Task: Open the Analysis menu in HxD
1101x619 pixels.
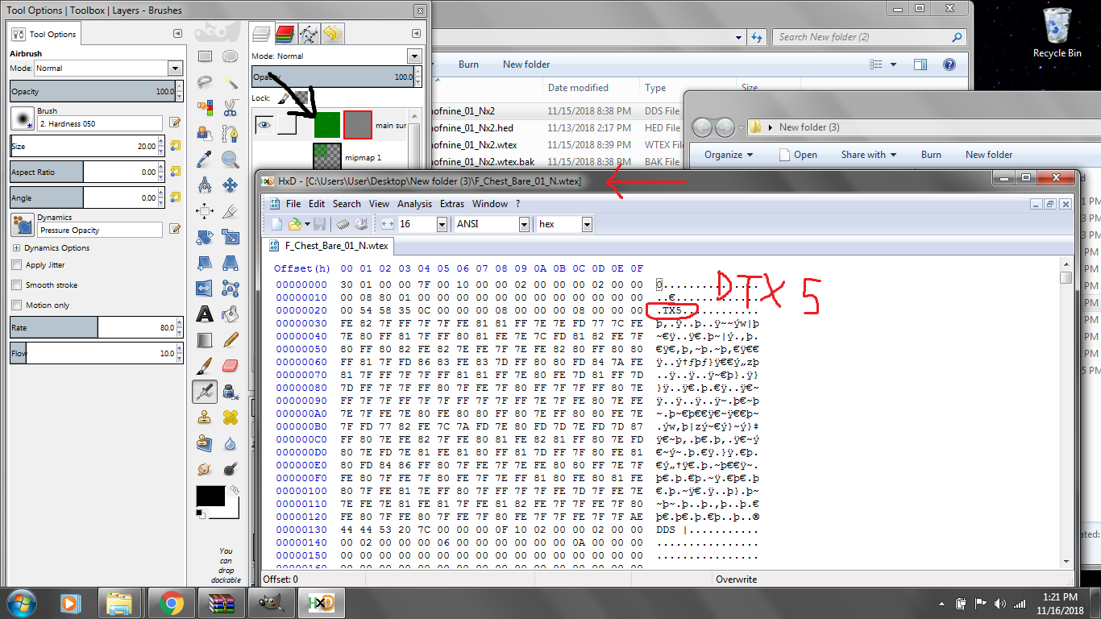Action: click(x=414, y=204)
